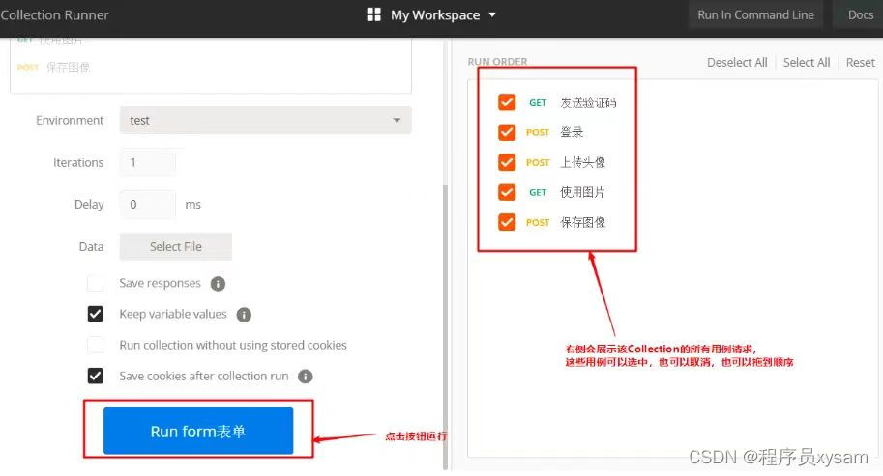Select the 发送验证码 request name

(x=588, y=103)
